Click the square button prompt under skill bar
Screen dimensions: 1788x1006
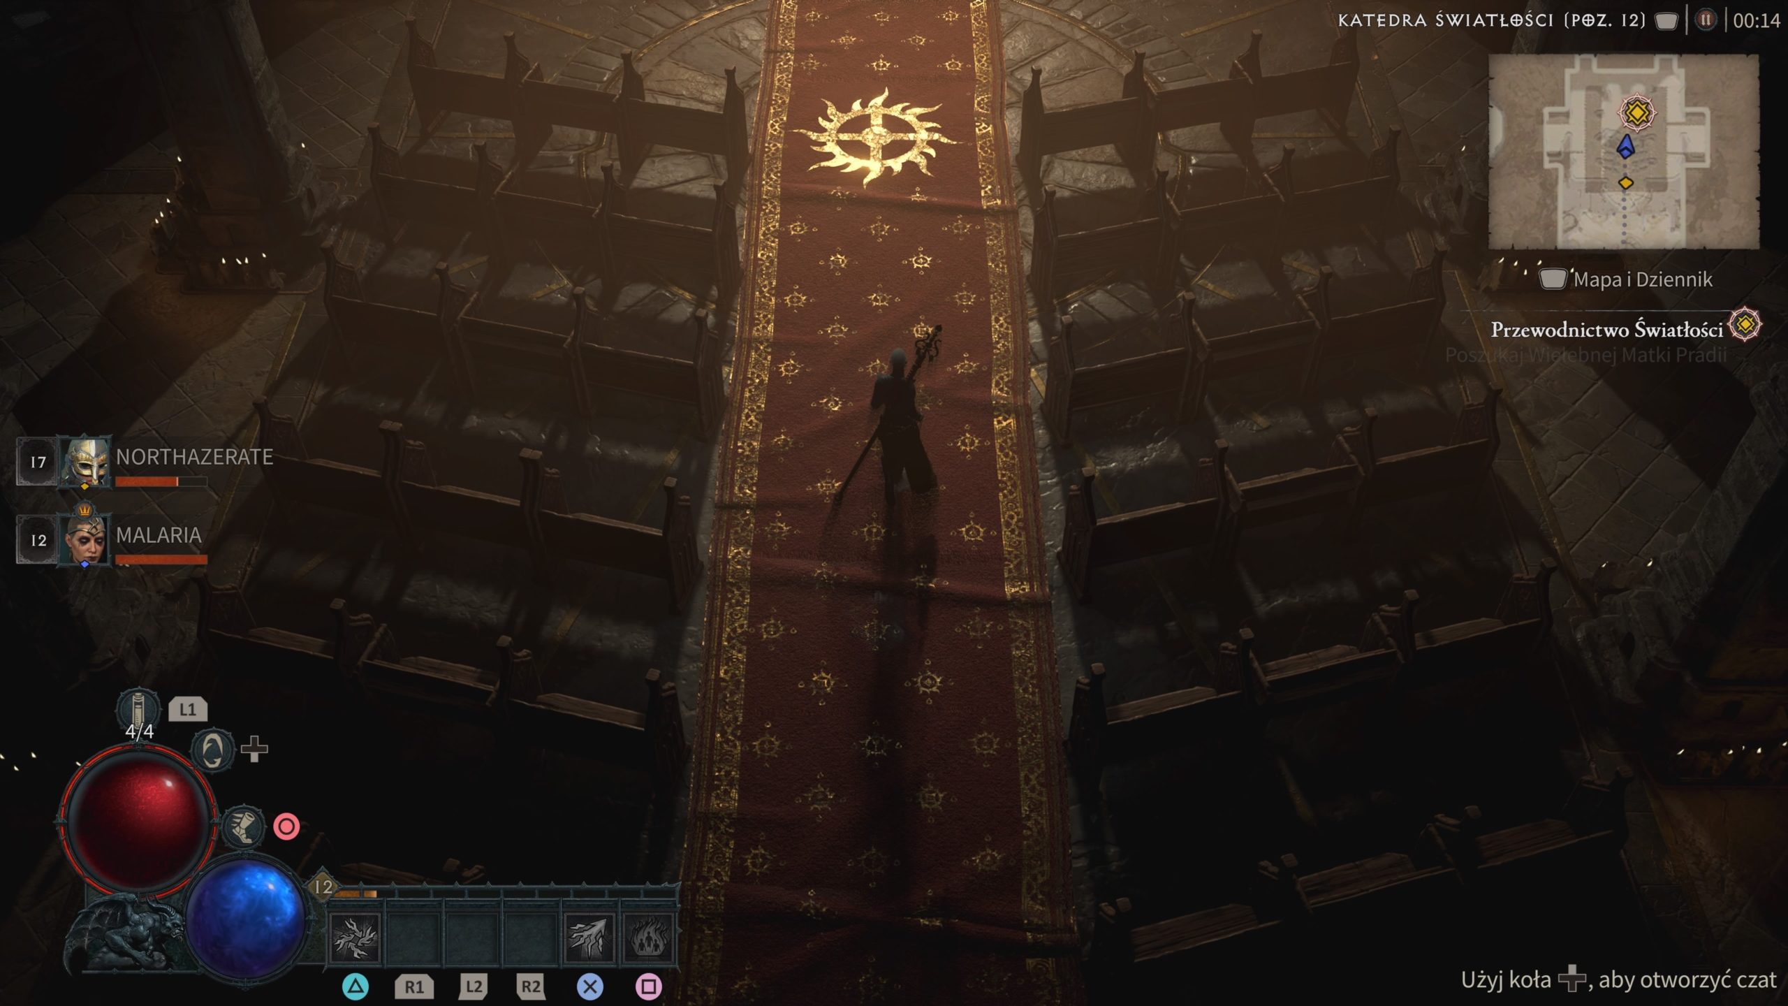(648, 986)
